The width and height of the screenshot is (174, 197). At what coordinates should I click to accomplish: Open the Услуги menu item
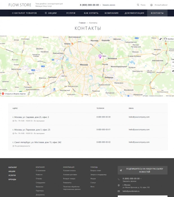click(x=71, y=13)
